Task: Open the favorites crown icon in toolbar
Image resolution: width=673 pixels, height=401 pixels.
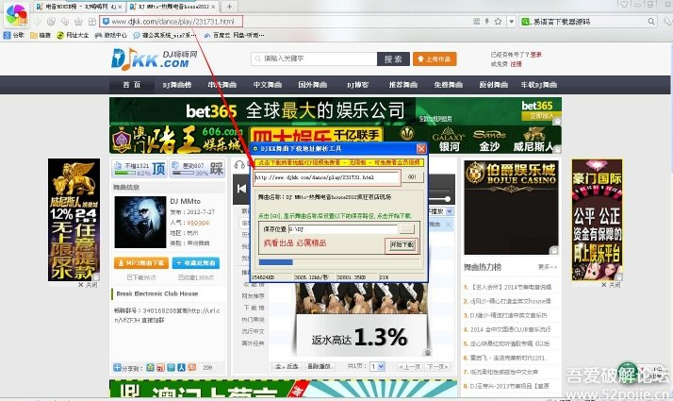Action: click(x=78, y=22)
